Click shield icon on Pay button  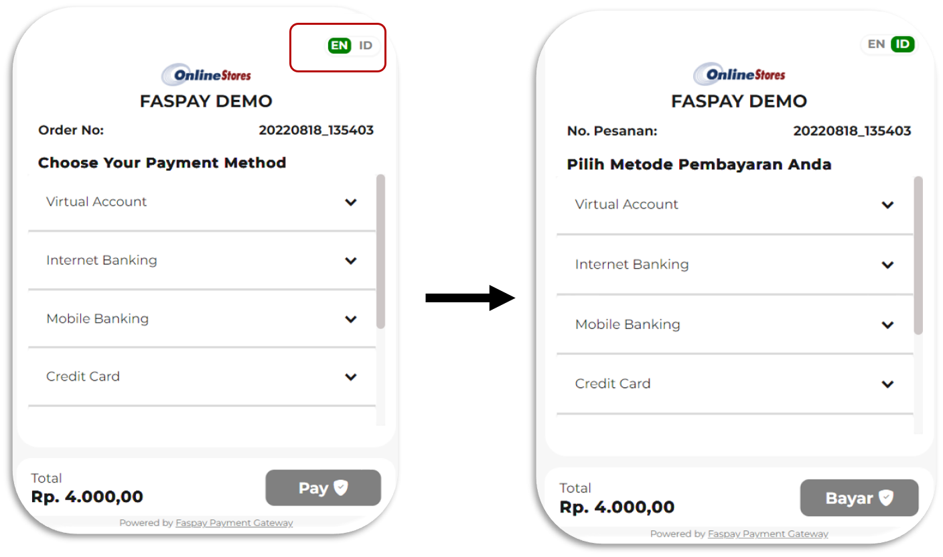click(342, 488)
